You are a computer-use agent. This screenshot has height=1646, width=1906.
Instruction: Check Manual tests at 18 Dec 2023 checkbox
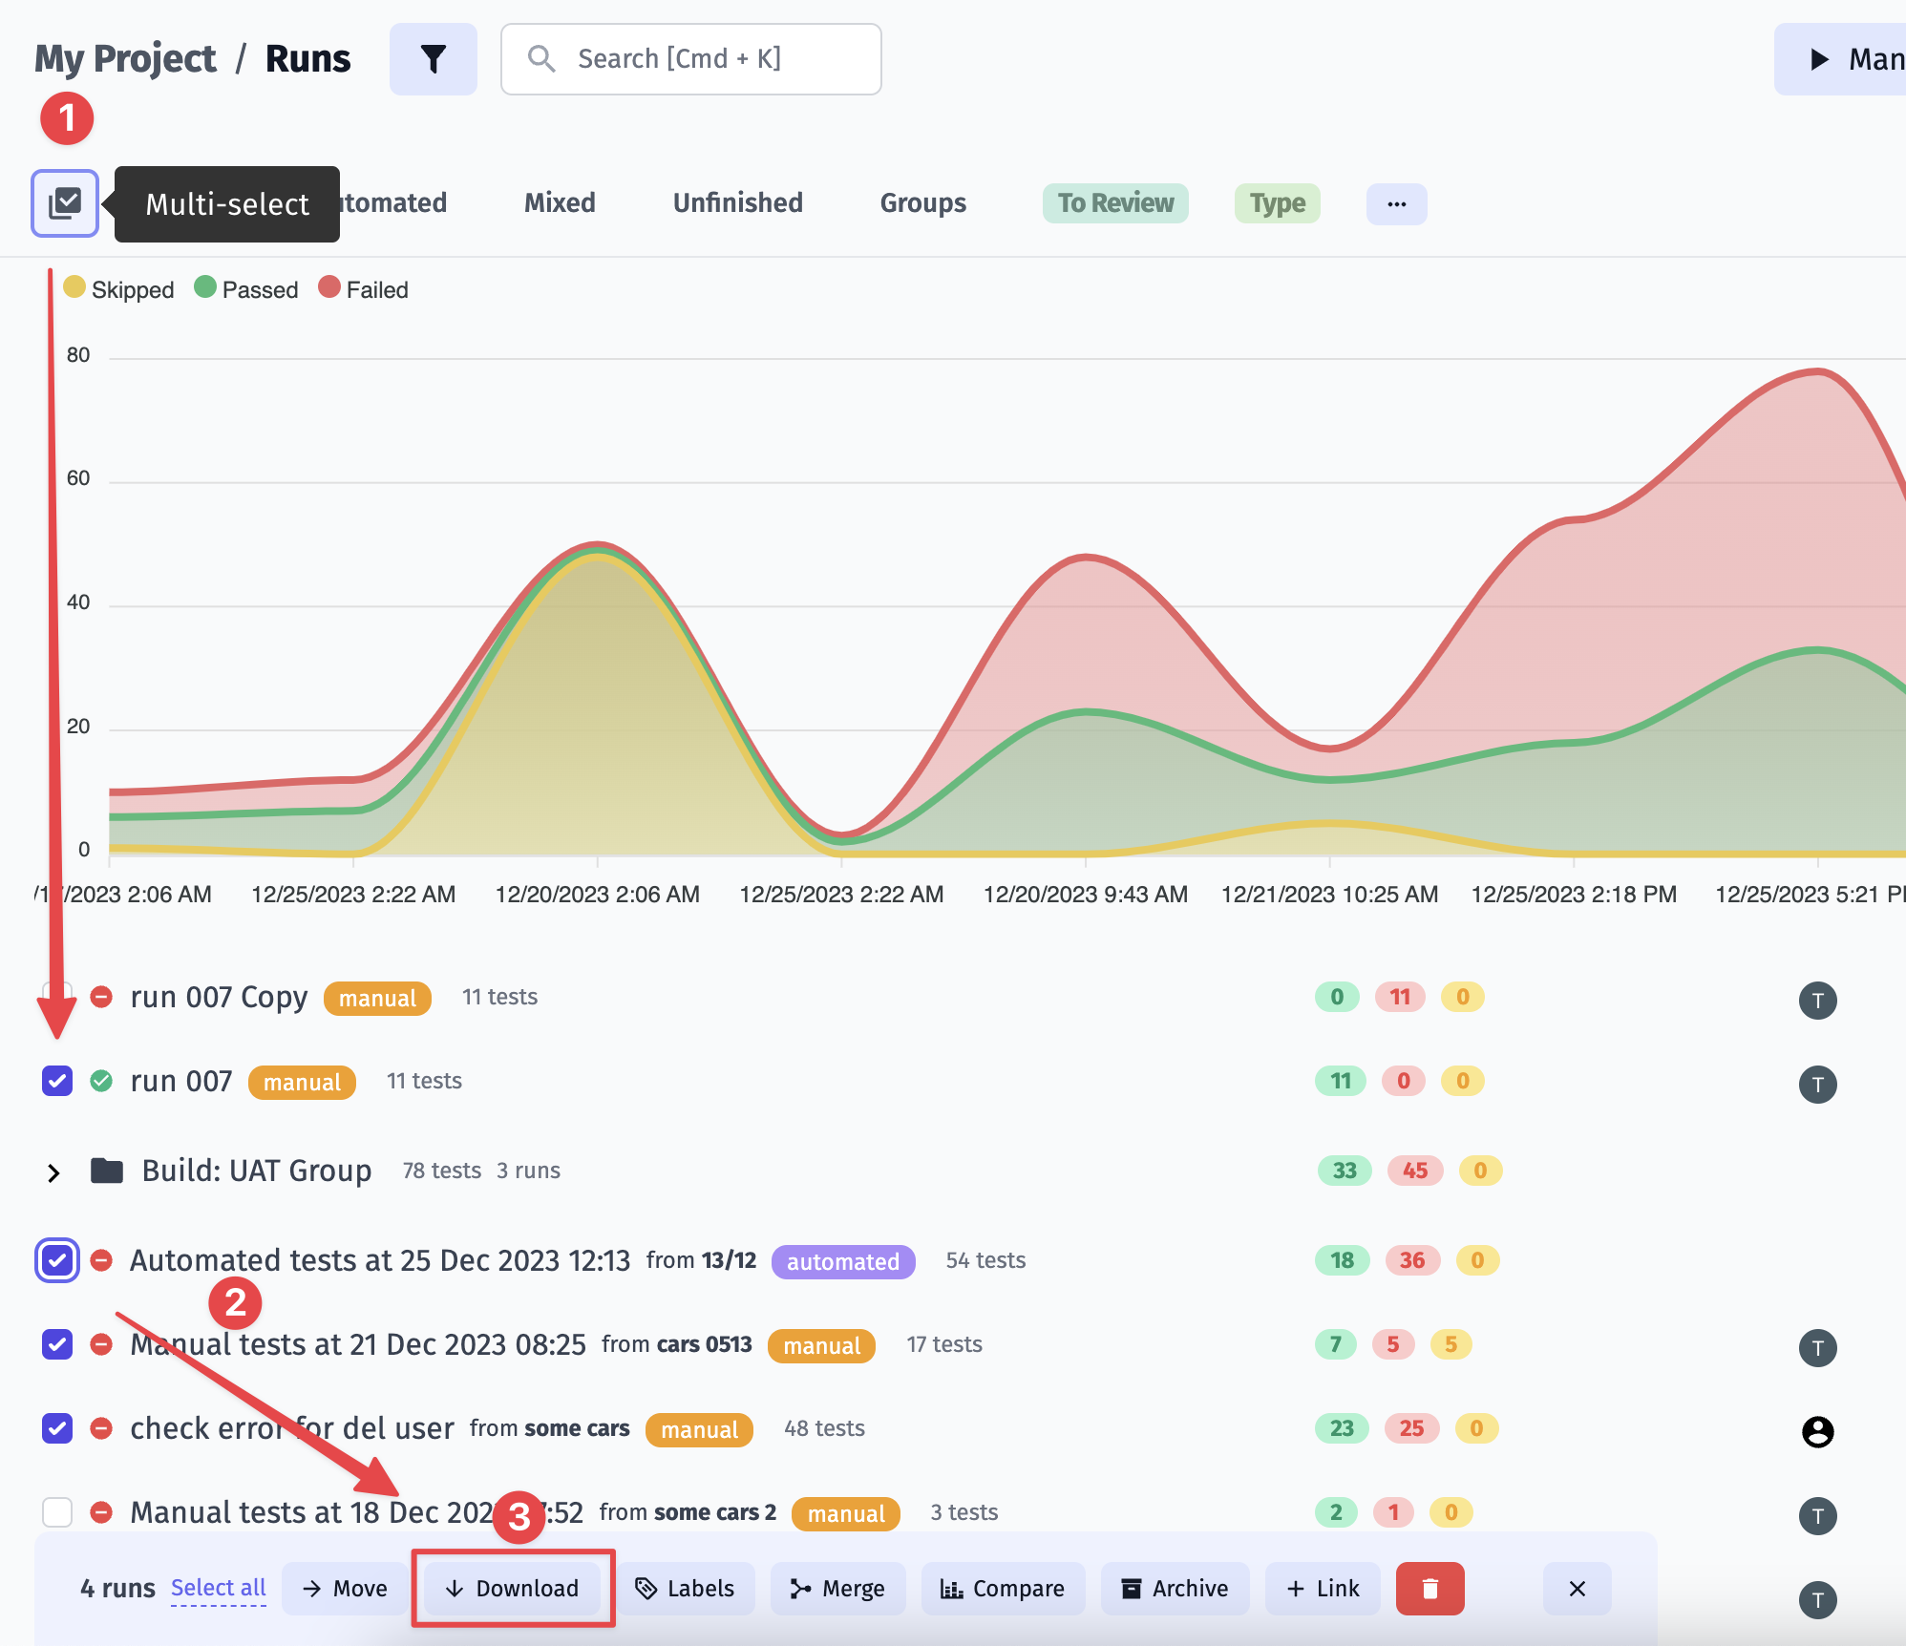tap(57, 1512)
